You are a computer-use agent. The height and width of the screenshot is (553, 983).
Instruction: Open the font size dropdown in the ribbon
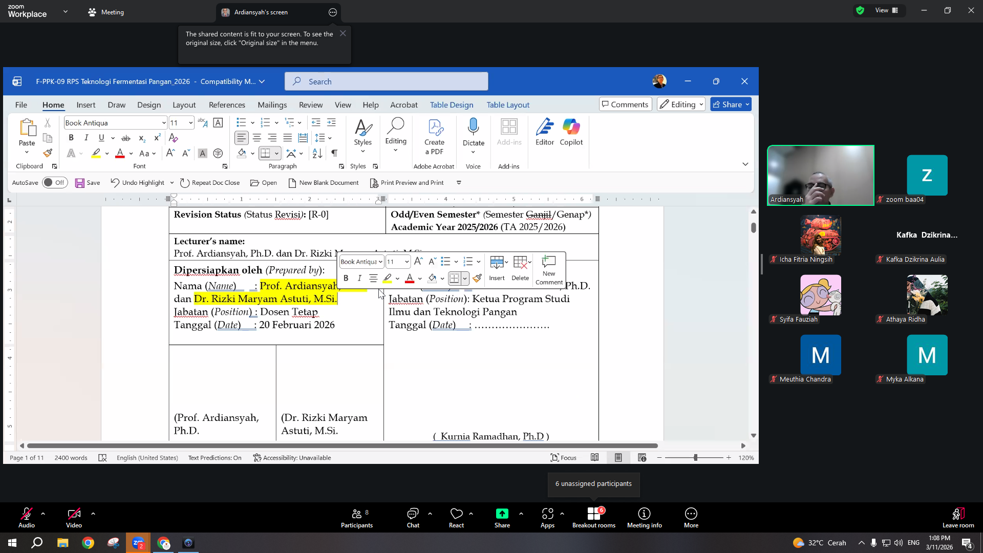click(x=190, y=123)
